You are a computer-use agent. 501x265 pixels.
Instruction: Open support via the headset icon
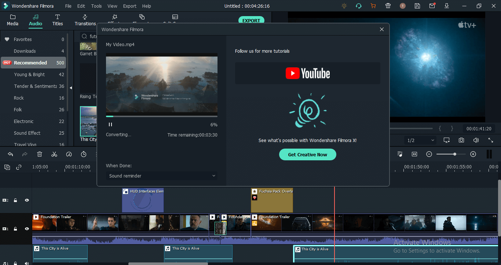click(359, 6)
